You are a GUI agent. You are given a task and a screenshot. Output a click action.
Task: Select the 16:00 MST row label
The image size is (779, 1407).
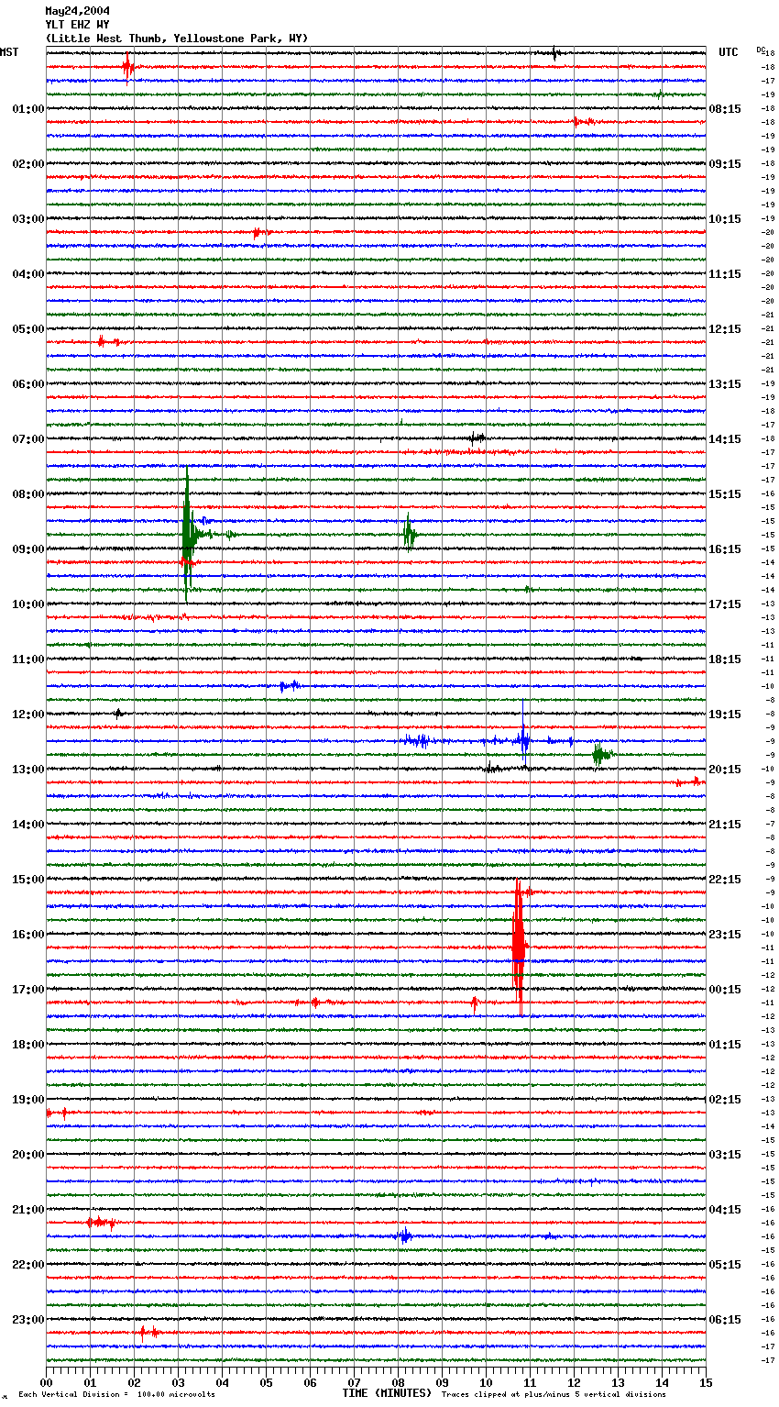pos(28,935)
